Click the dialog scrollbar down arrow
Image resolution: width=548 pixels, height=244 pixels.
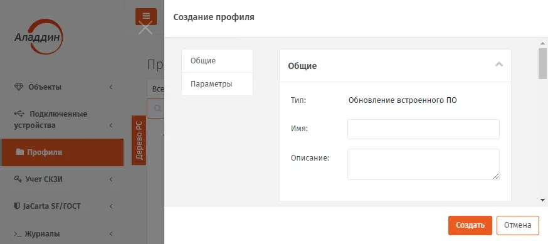[542, 200]
